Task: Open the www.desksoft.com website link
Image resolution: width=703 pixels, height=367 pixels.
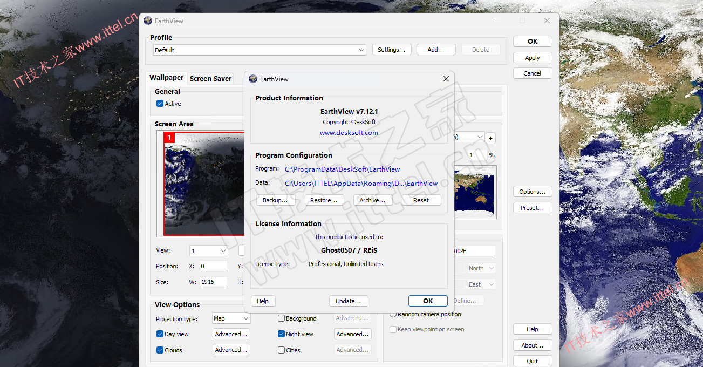Action: [349, 133]
